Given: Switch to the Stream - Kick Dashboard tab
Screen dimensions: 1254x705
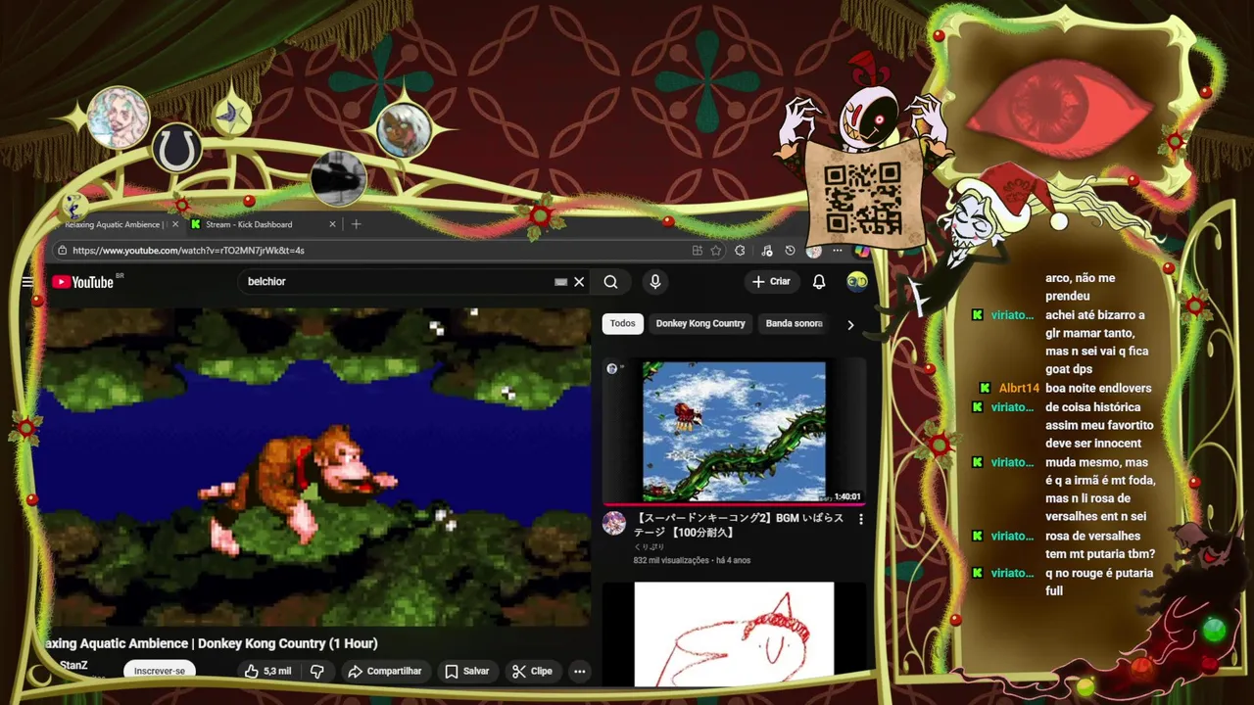Looking at the screenshot, I should tap(248, 224).
